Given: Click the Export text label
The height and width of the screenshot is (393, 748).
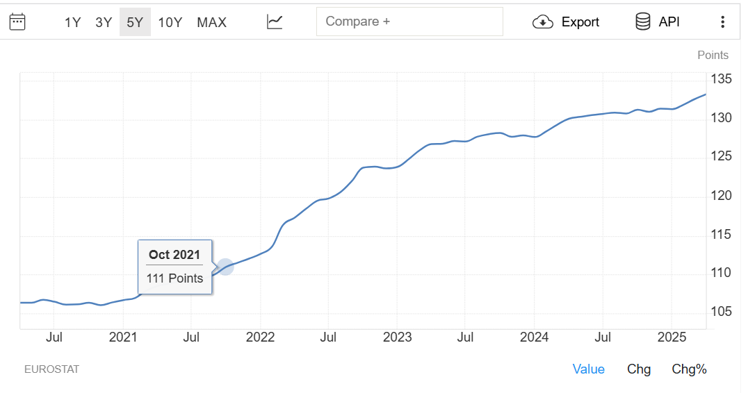Looking at the screenshot, I should (580, 22).
